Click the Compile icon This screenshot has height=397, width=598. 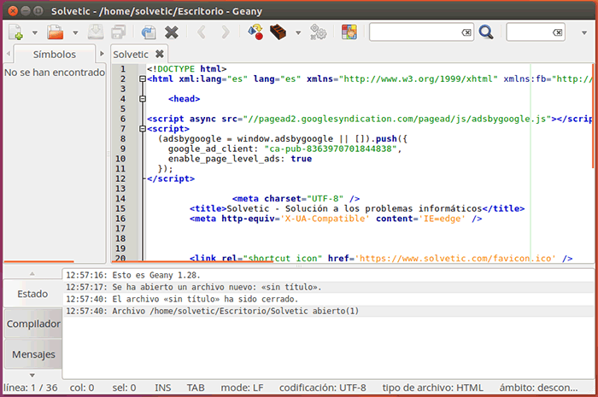click(255, 32)
